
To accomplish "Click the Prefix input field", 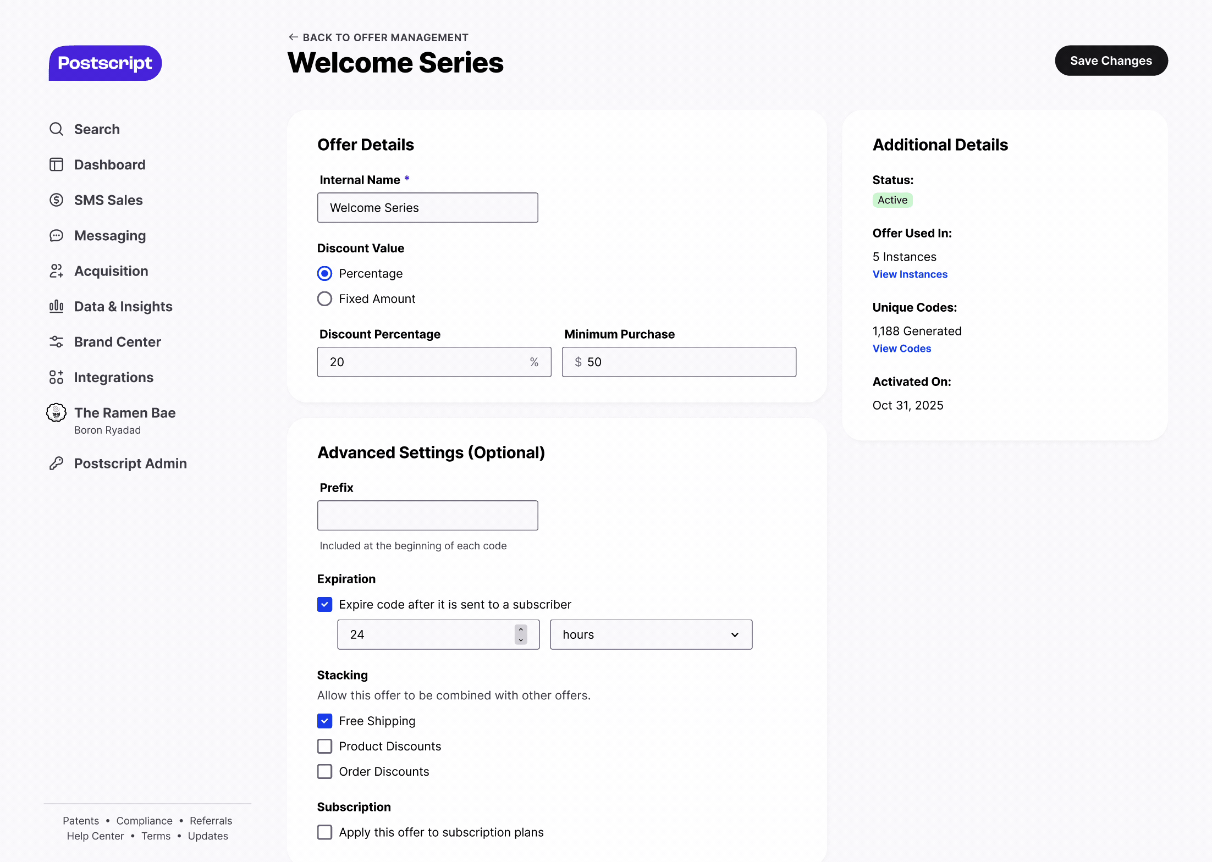I will click(427, 516).
